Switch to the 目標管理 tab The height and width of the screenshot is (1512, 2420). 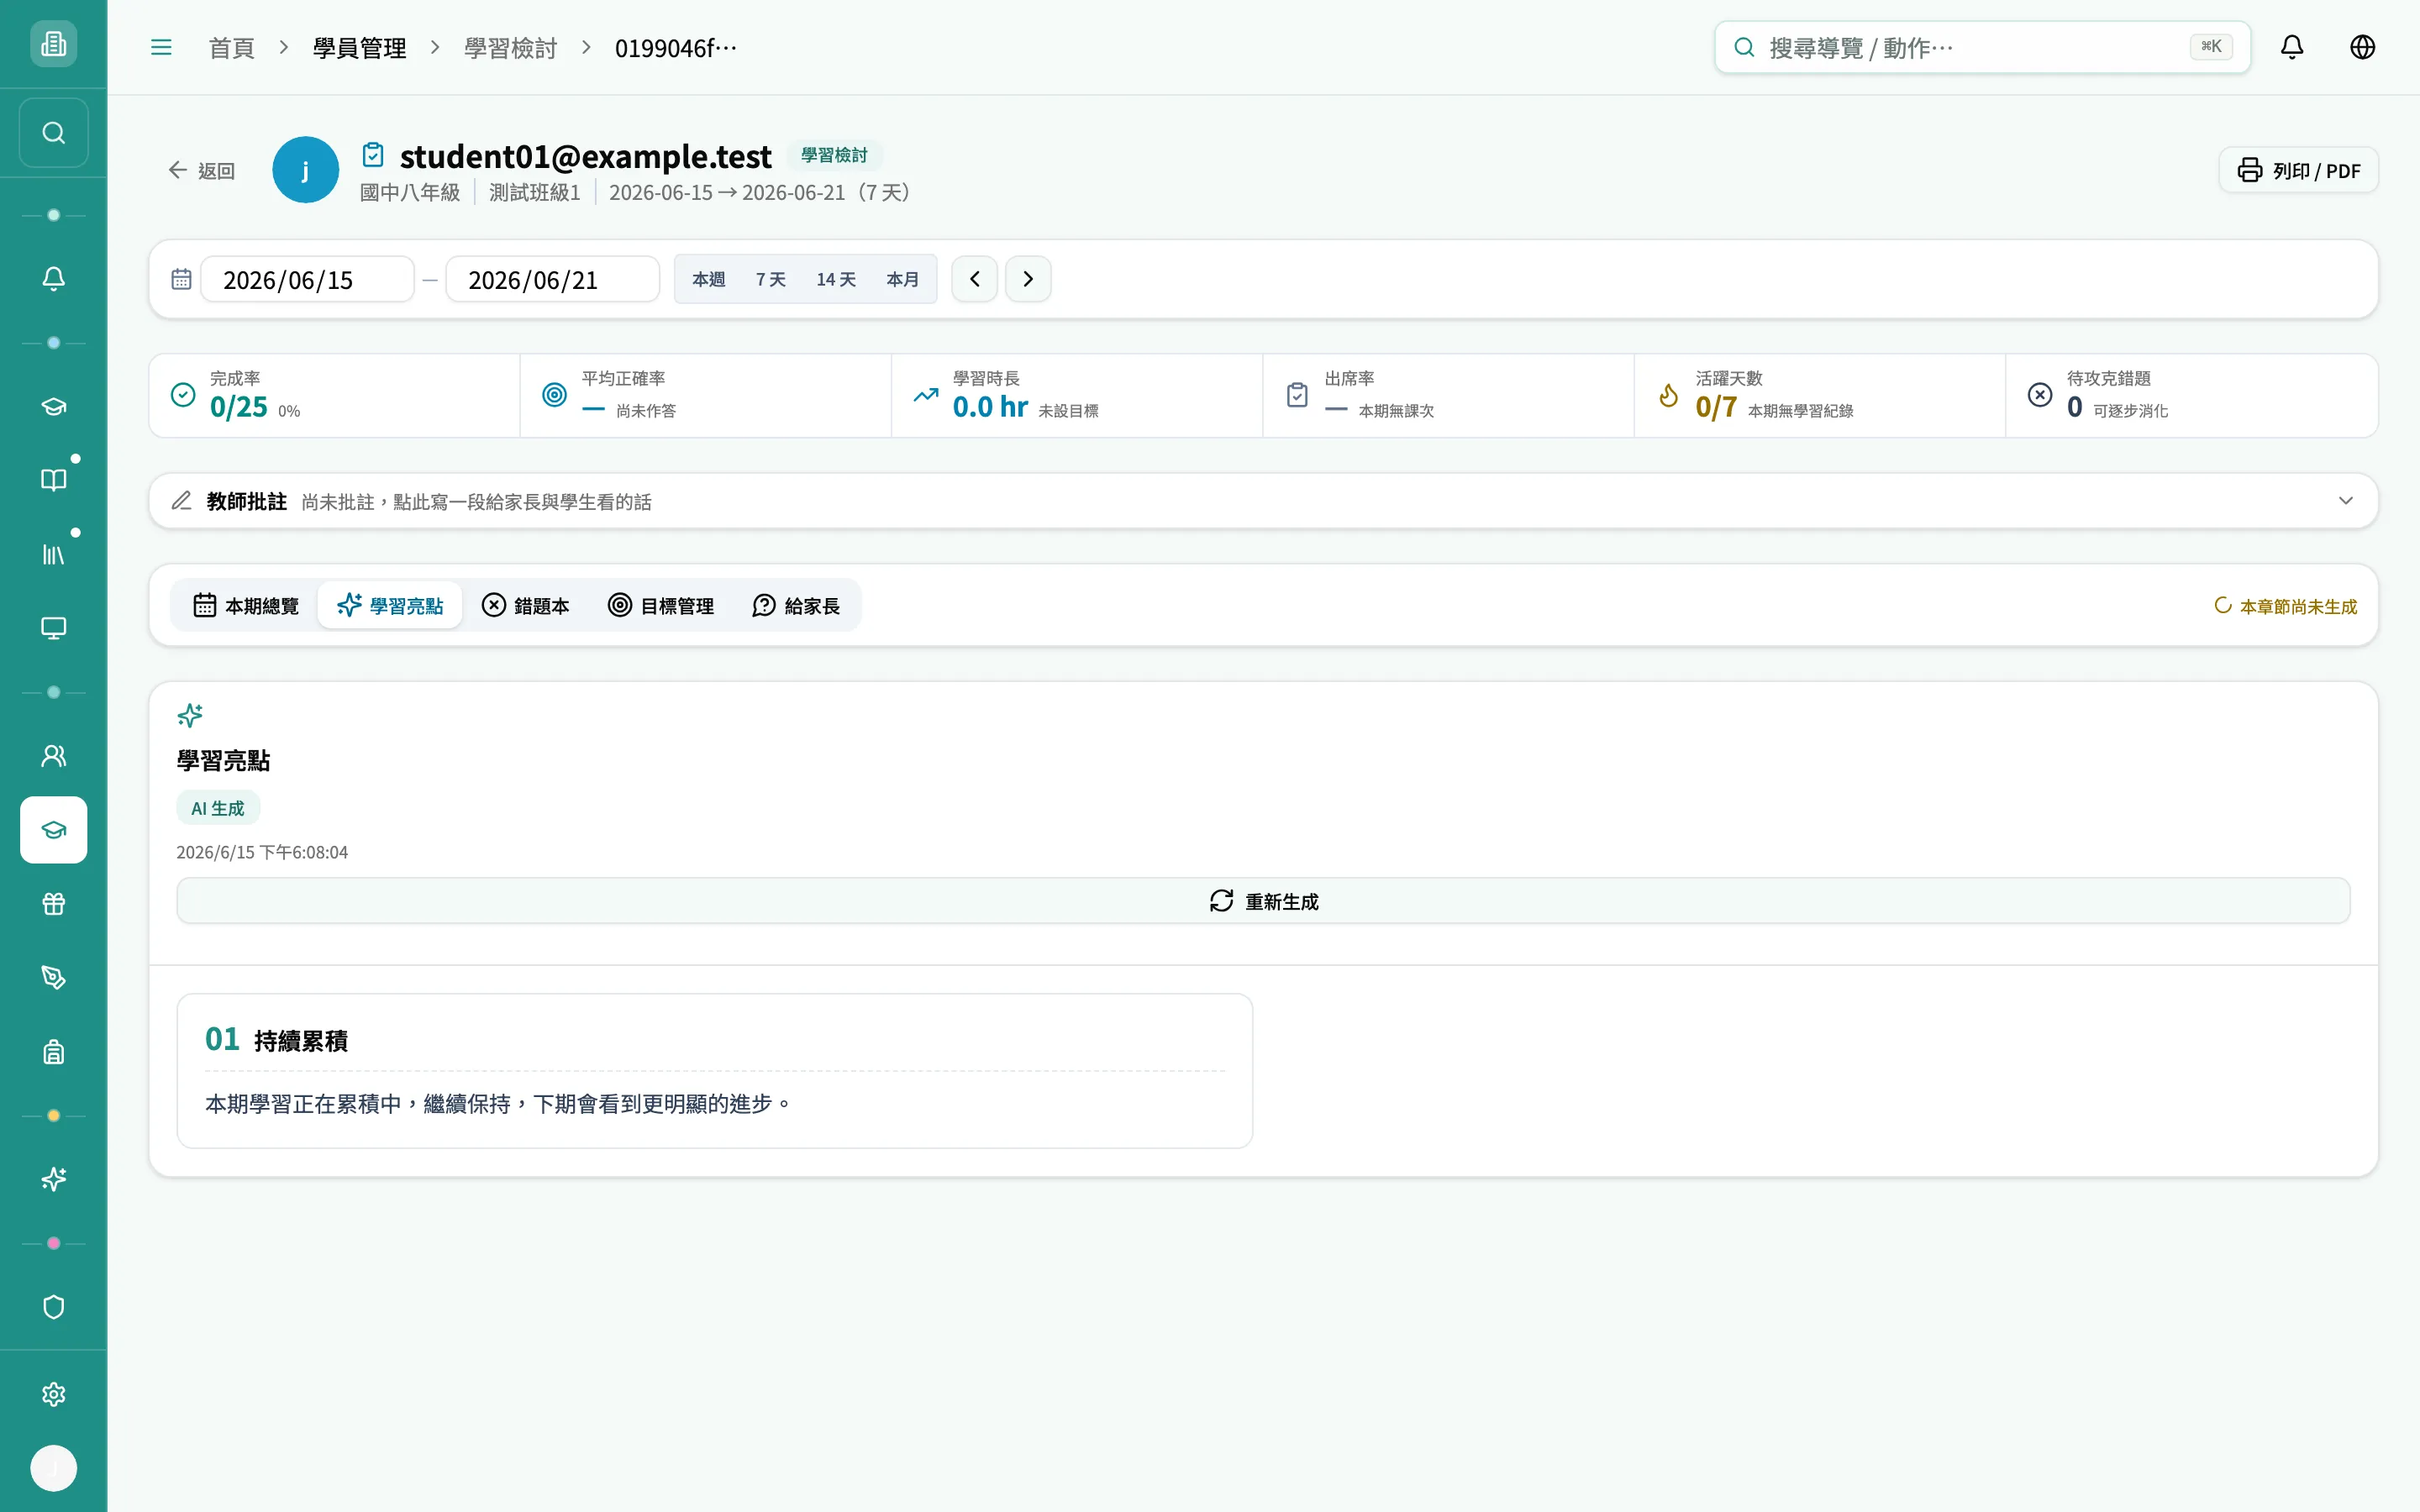click(x=661, y=606)
